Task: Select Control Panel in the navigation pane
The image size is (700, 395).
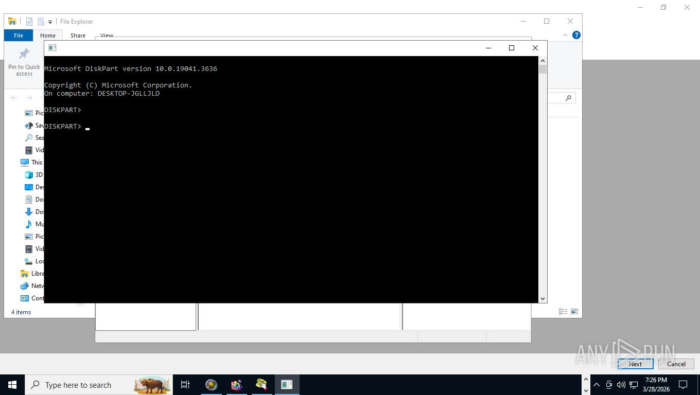Action: pyautogui.click(x=32, y=298)
